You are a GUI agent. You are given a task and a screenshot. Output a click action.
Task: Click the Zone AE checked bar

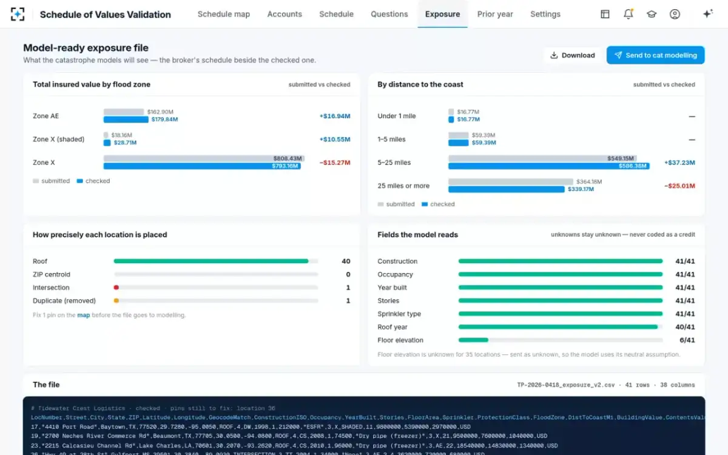tap(126, 120)
